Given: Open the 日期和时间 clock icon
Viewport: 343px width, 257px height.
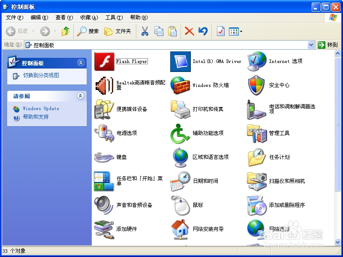Looking at the screenshot, I should coord(181,181).
